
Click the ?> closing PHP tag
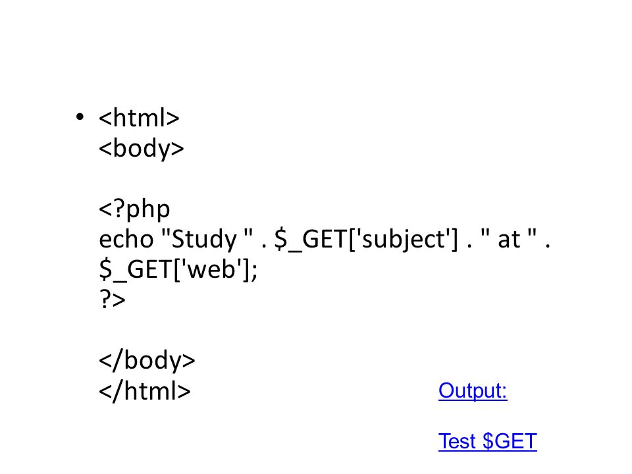click(x=112, y=300)
